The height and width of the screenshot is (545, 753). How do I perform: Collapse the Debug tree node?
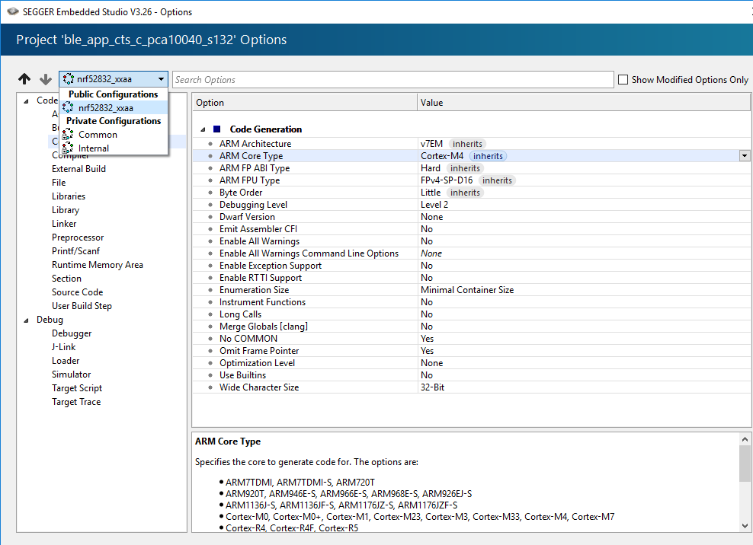(27, 320)
